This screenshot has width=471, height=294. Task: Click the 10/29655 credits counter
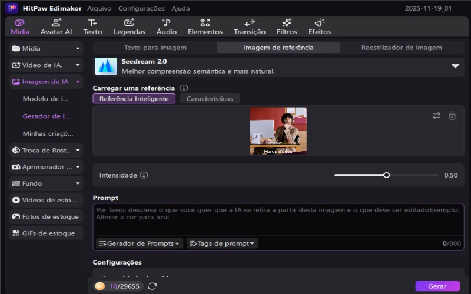pyautogui.click(x=124, y=286)
